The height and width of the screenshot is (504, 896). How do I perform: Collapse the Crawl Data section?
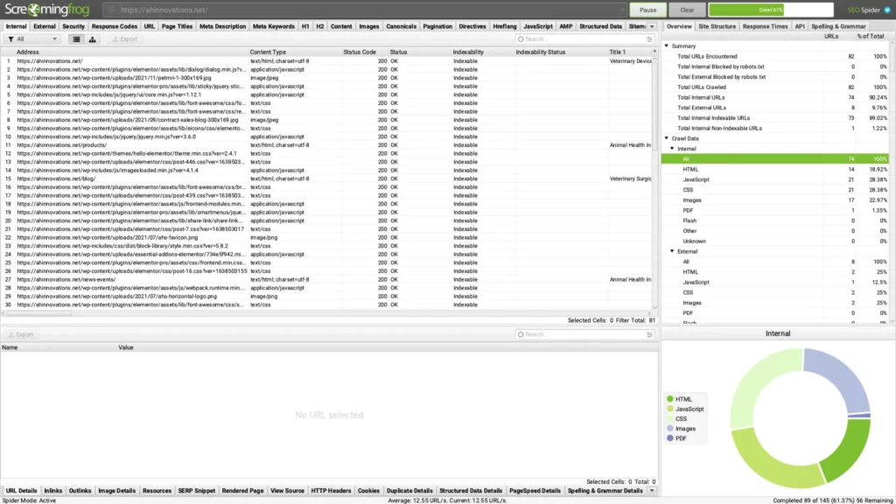(x=667, y=138)
